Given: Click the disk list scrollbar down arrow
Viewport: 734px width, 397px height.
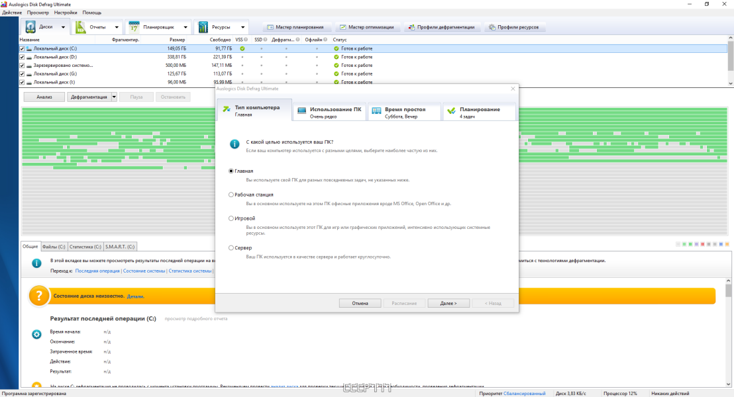Looking at the screenshot, I should (x=730, y=83).
